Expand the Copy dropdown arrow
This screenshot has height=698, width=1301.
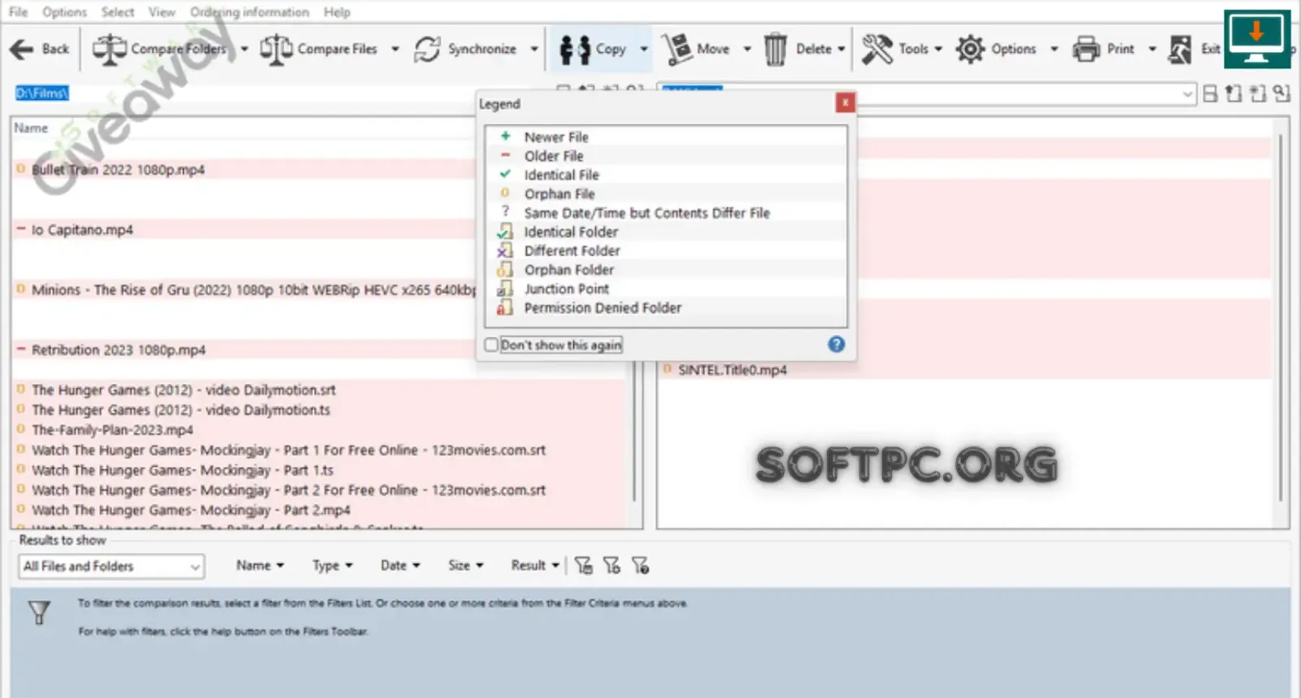pyautogui.click(x=643, y=49)
